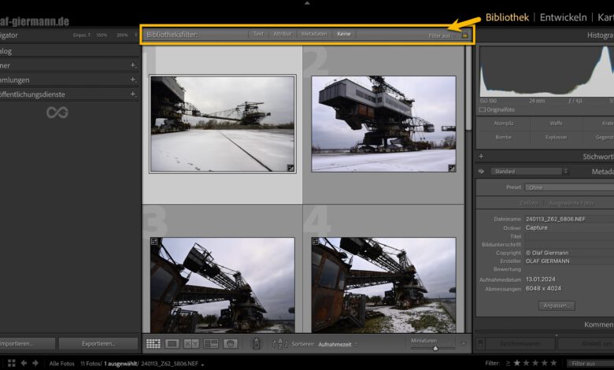The image size is (614, 370).
Task: Toggle the eye icon in Metadaten panel
Action: [x=481, y=171]
